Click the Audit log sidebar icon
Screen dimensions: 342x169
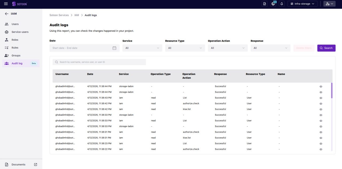[7, 63]
